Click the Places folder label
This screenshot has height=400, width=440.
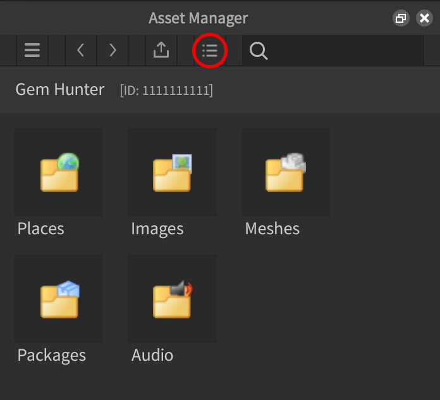41,228
